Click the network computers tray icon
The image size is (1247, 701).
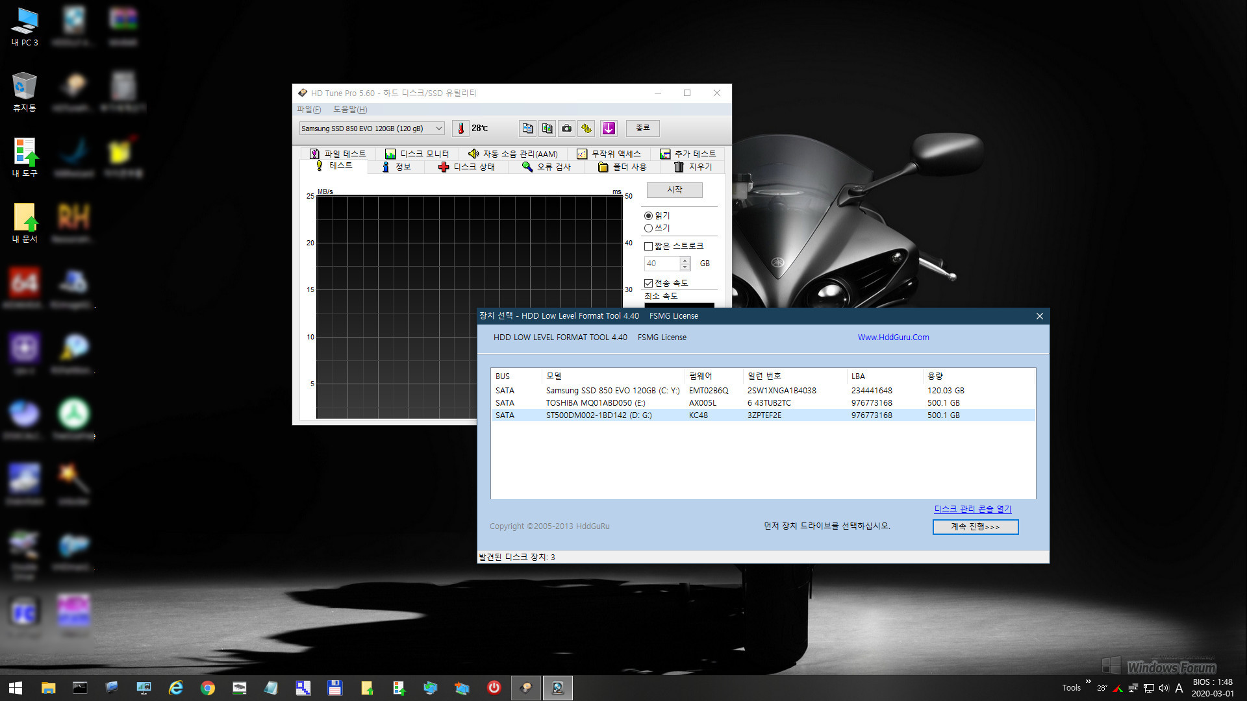1133,688
